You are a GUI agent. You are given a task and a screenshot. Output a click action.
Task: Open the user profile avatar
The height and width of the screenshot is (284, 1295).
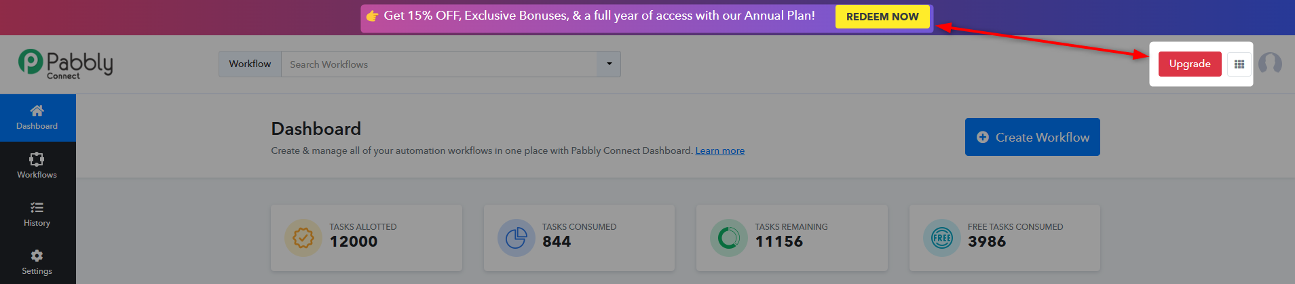pyautogui.click(x=1270, y=64)
